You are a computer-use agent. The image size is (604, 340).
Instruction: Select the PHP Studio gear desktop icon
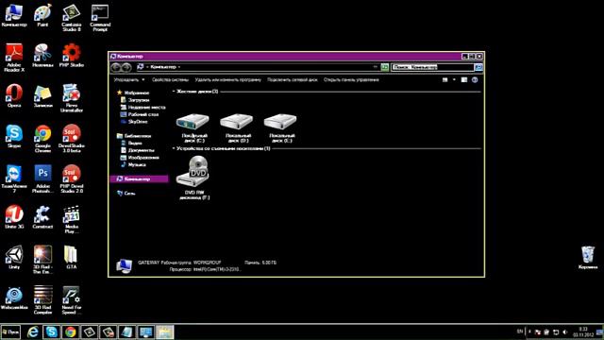[x=72, y=56]
